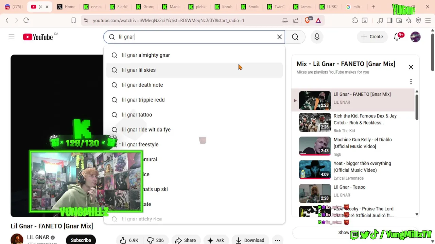Click the Ask button
Screen dimensions: 435x244
pyautogui.click(x=216, y=240)
